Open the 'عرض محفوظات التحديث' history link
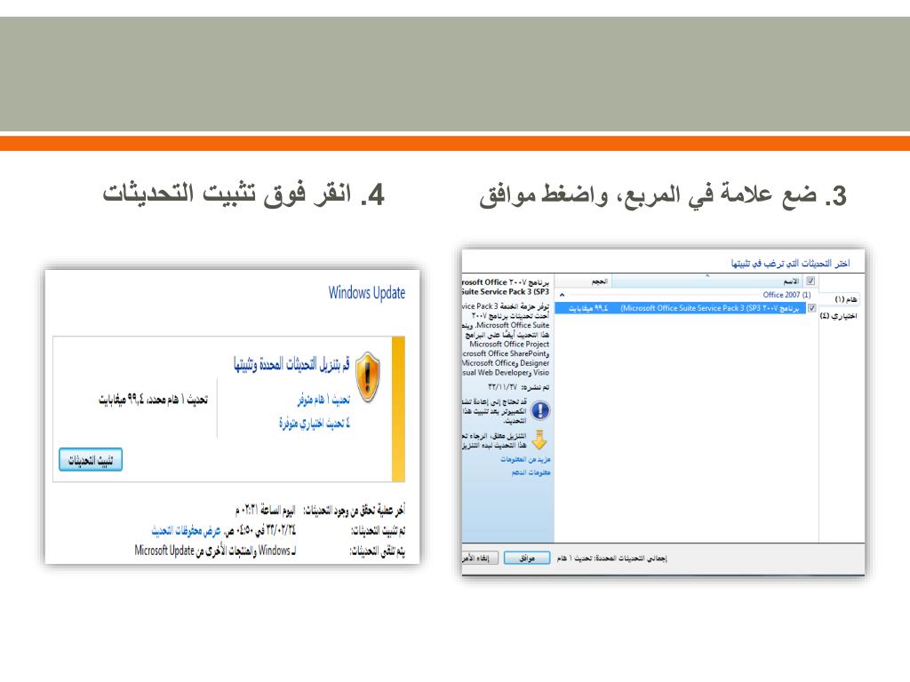Screen dimensions: 910x682 coord(186,530)
